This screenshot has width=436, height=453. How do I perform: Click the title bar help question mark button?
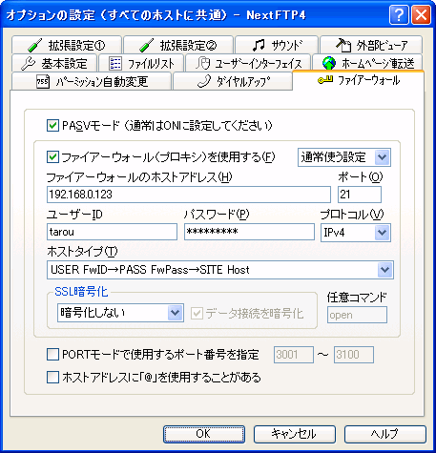(x=399, y=14)
